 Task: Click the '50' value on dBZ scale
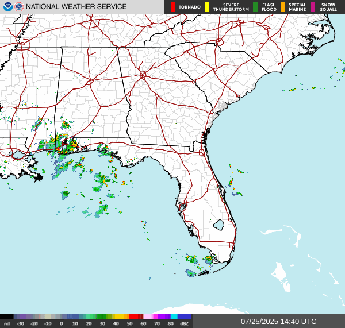tap(129, 323)
